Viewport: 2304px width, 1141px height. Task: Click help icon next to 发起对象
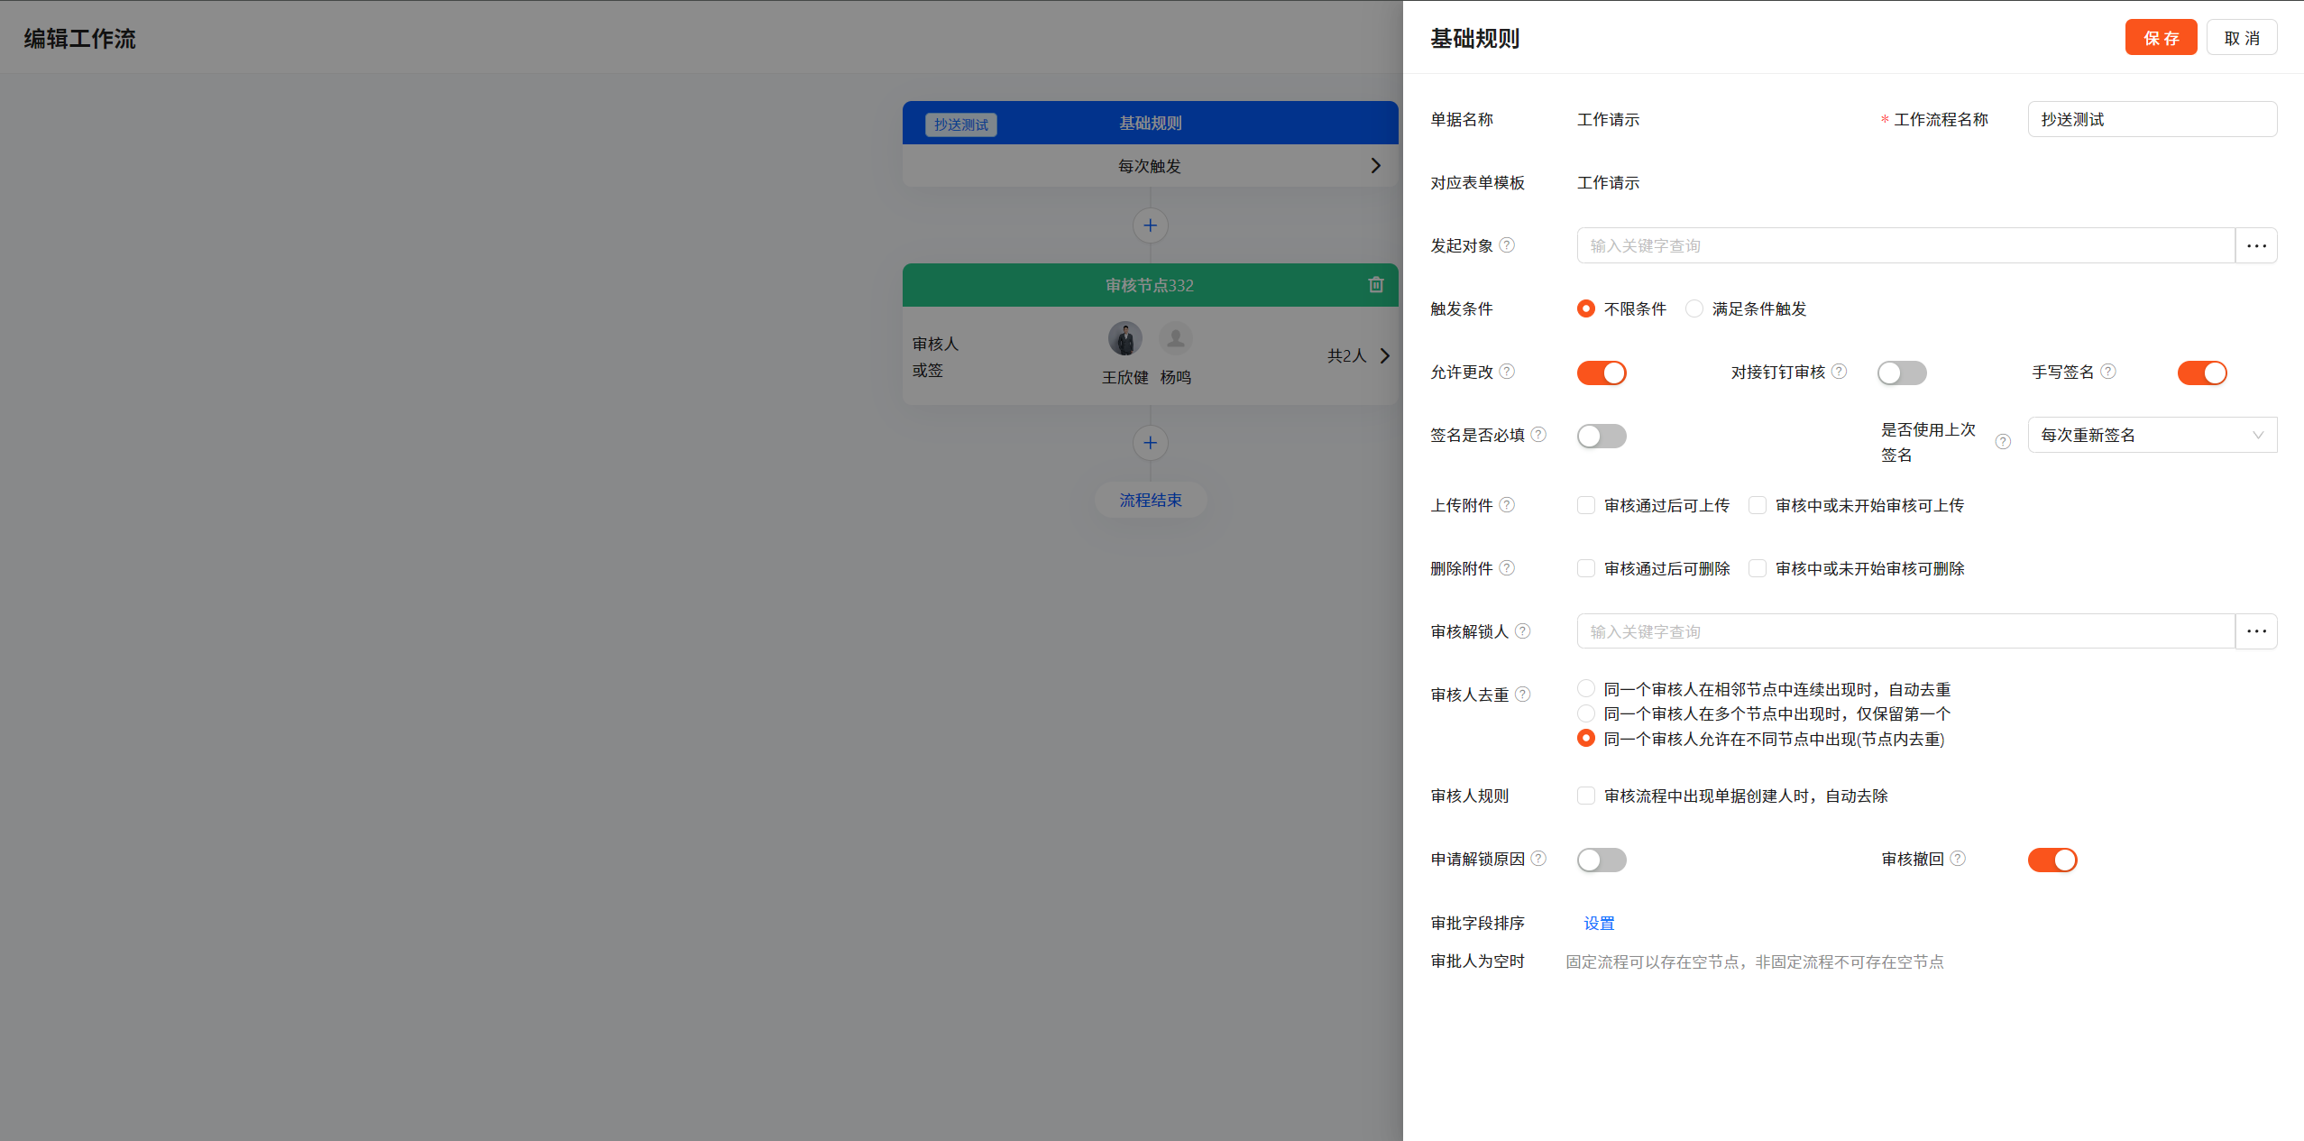click(1507, 245)
